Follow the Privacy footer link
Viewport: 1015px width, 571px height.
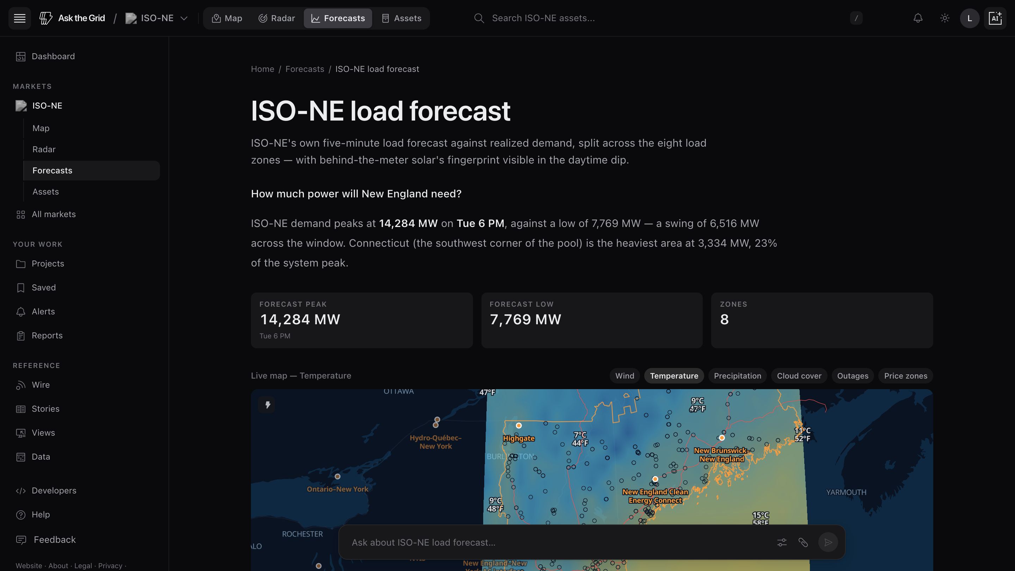tap(110, 565)
